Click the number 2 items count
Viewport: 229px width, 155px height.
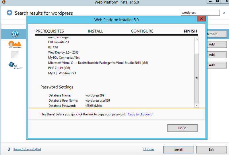tap(9, 149)
